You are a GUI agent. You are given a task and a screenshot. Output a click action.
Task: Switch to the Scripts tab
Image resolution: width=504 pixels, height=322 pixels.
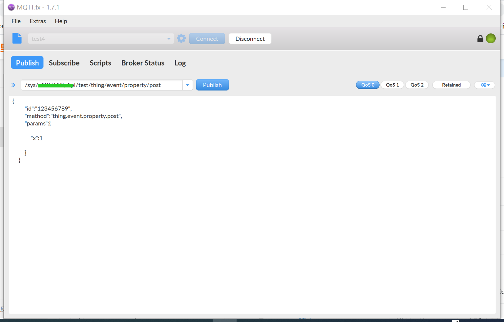coord(100,63)
